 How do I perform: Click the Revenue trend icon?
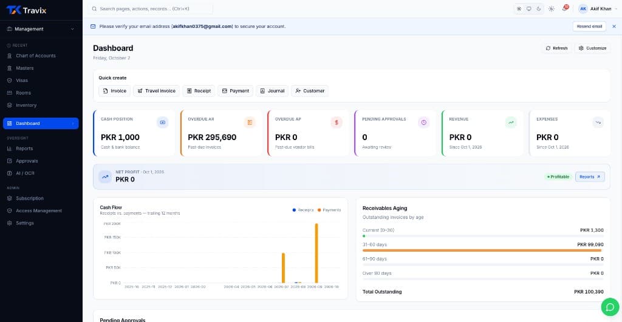coord(511,122)
